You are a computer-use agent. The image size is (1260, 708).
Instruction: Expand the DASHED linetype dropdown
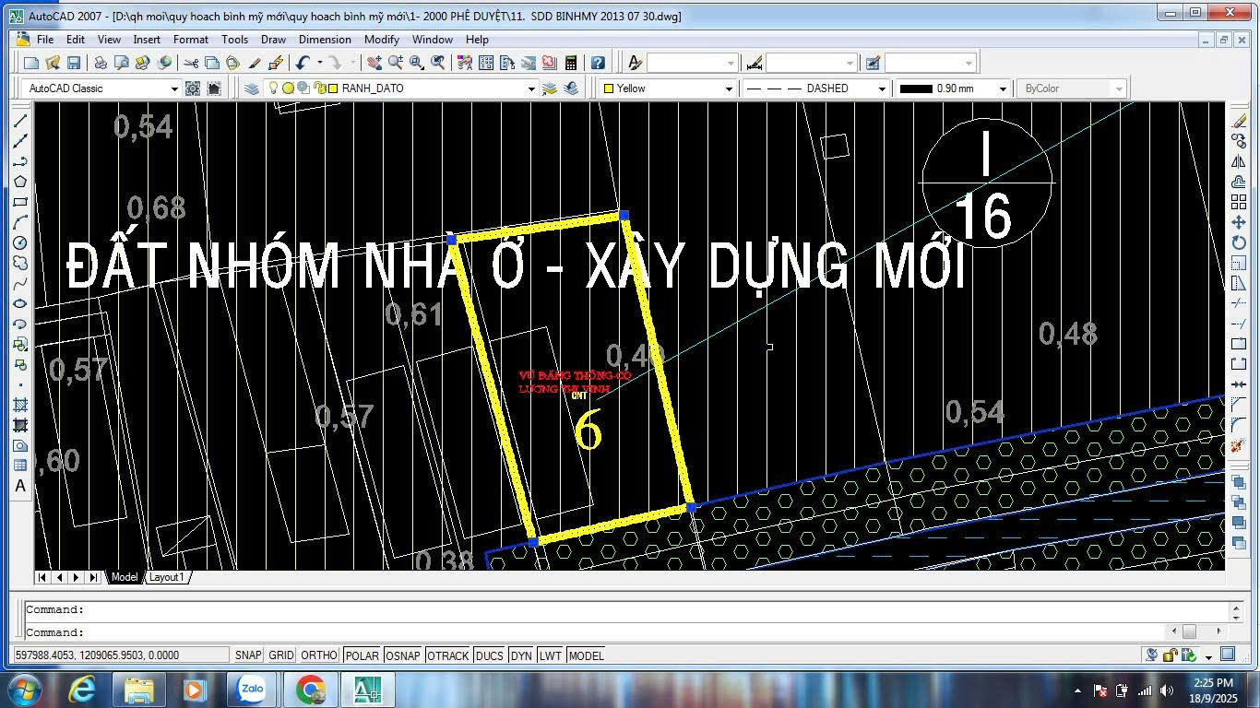point(881,88)
